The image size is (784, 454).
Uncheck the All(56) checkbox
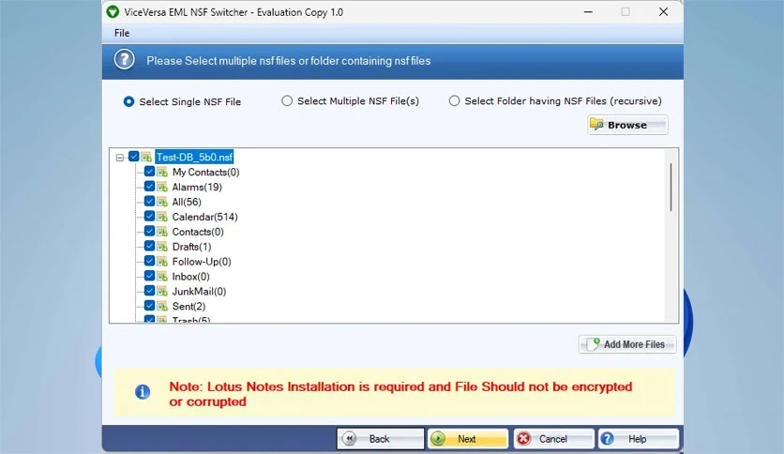[x=149, y=202]
